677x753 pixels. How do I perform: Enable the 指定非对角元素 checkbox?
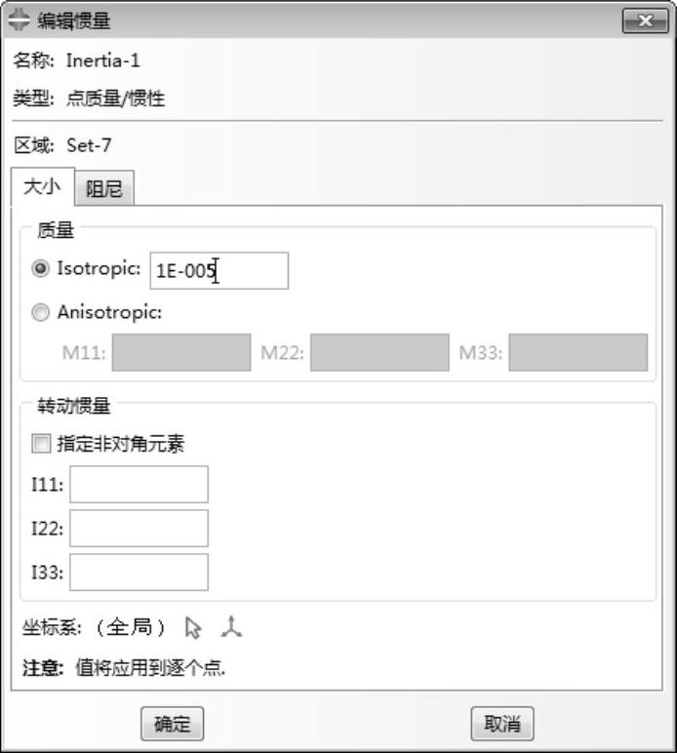(41, 445)
